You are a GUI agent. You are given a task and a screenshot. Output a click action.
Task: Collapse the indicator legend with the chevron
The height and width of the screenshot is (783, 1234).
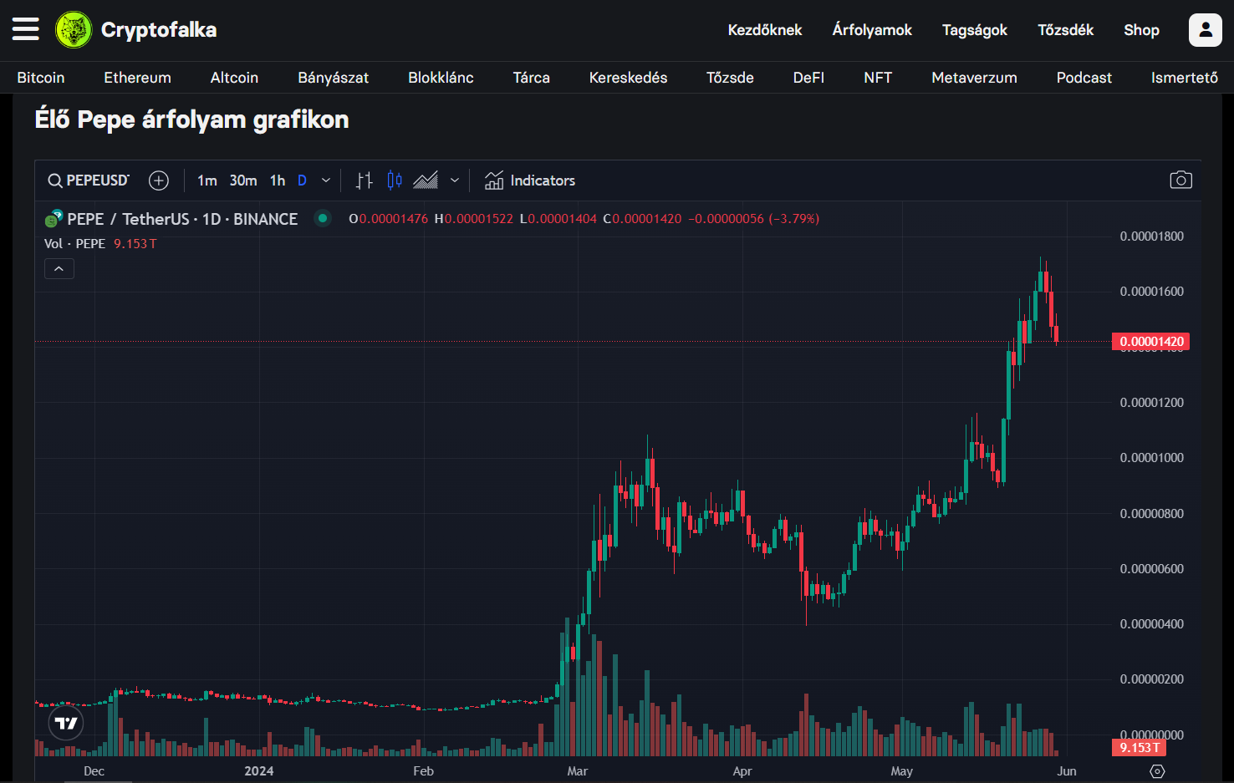[59, 268]
